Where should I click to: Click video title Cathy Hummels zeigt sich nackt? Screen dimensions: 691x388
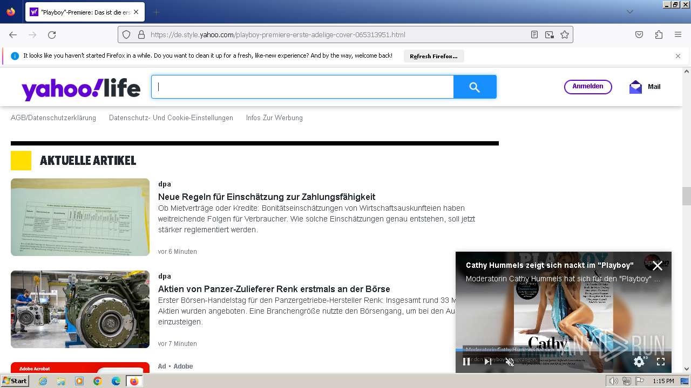550,265
